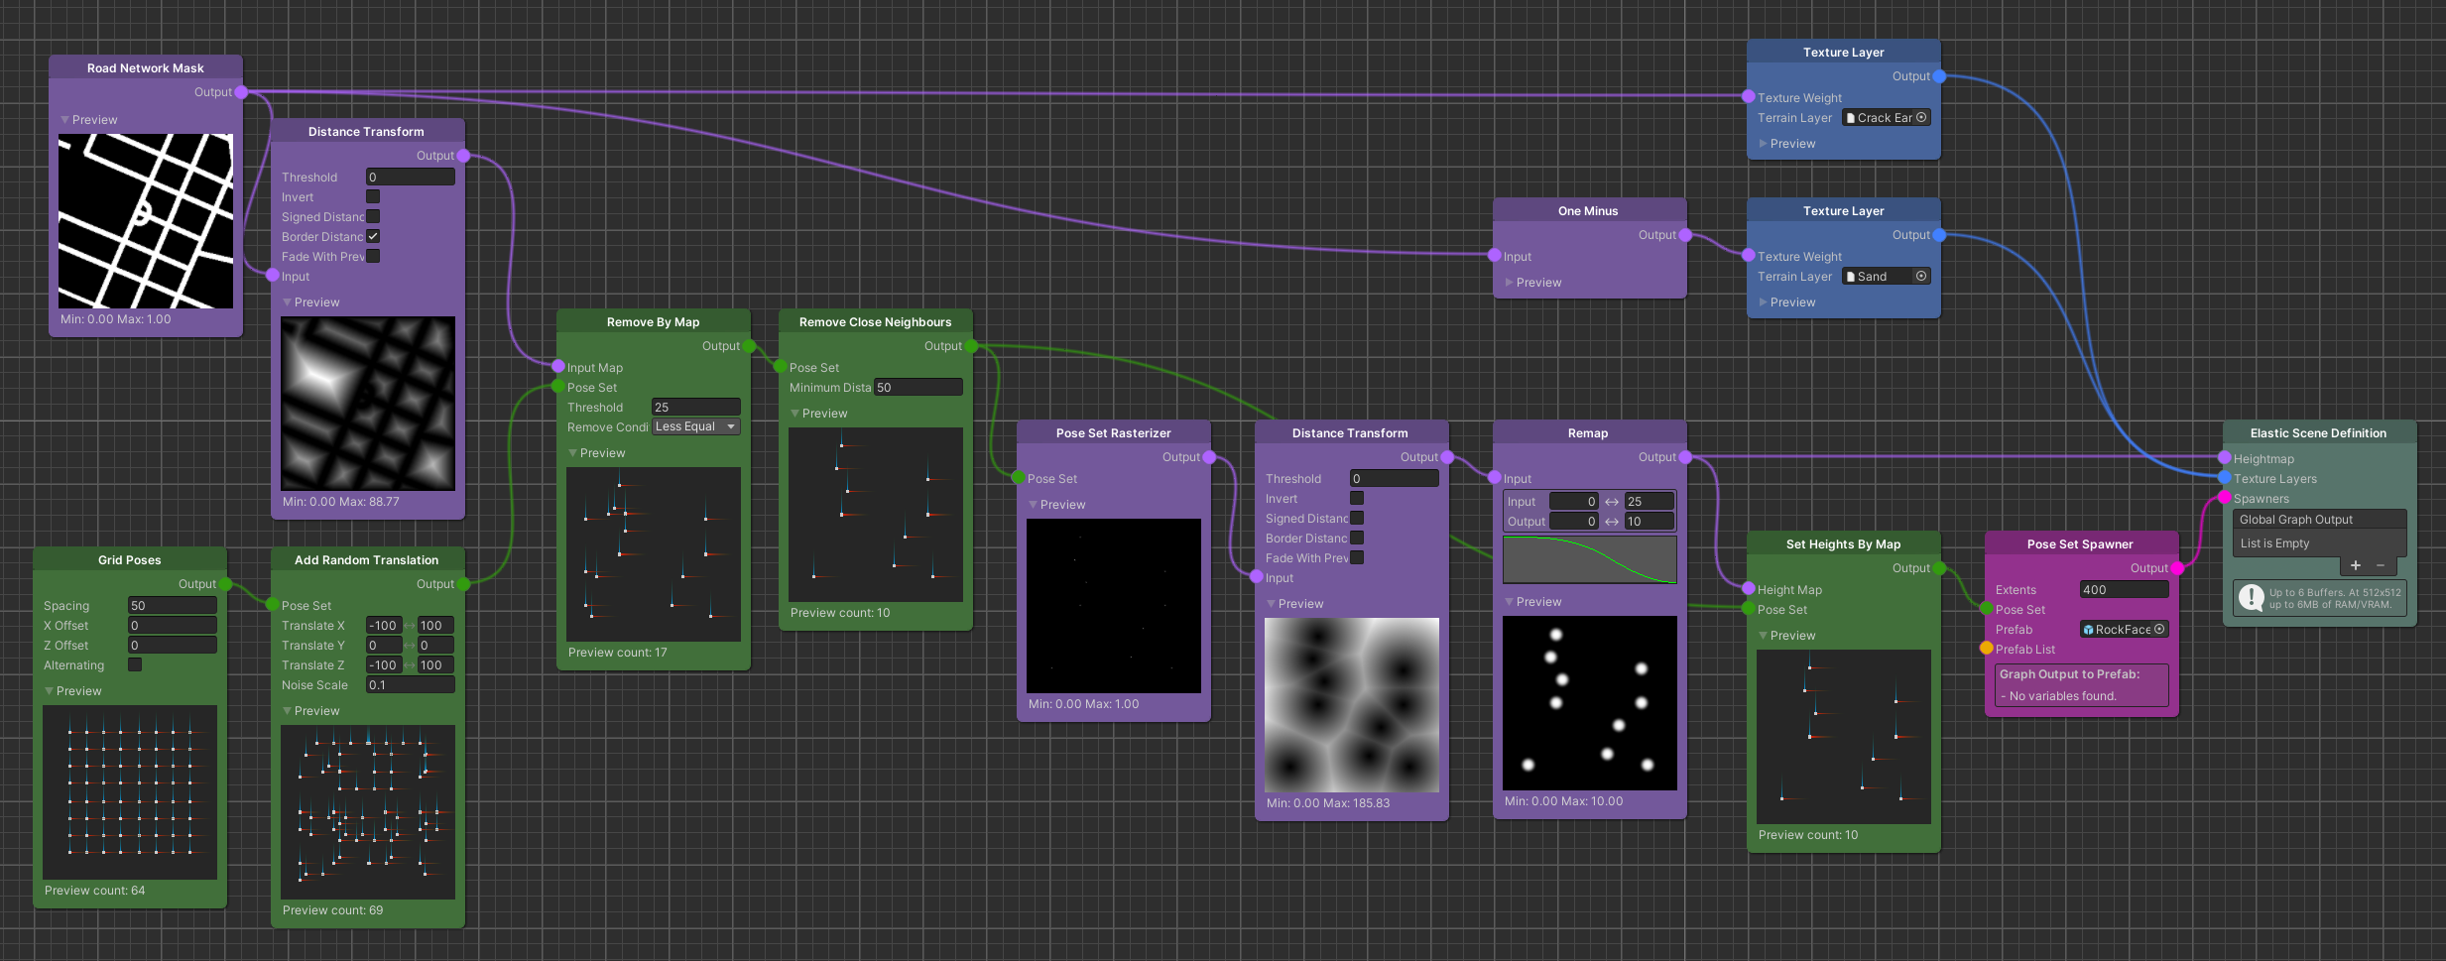The height and width of the screenshot is (961, 2446).
Task: Click the RockFace prefab object picker circle
Action: tap(2159, 630)
